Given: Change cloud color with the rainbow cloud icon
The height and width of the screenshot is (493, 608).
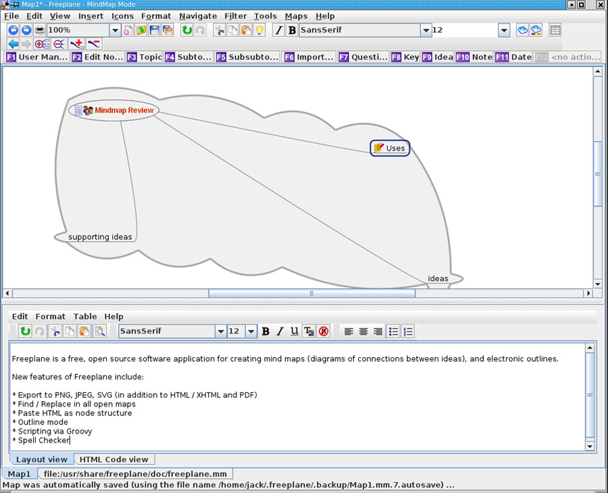Looking at the screenshot, I should 536,30.
